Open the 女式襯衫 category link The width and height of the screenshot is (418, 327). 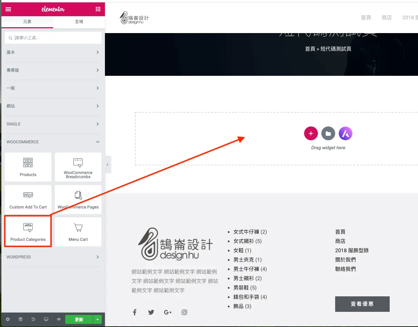[244, 241]
